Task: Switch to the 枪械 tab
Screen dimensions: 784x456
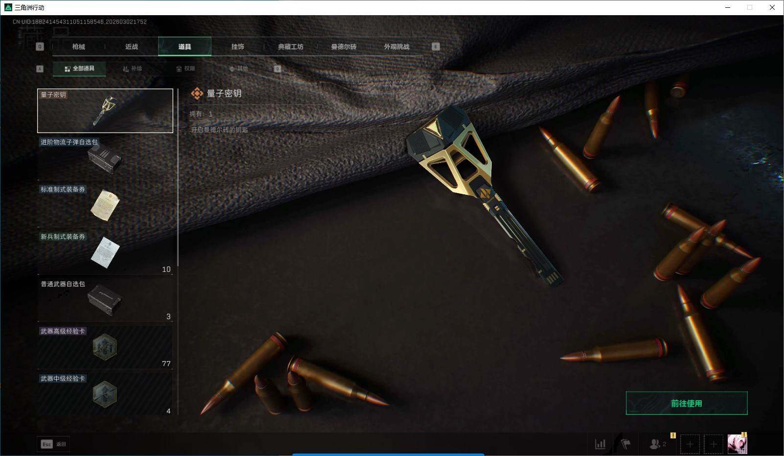Action: tap(78, 46)
